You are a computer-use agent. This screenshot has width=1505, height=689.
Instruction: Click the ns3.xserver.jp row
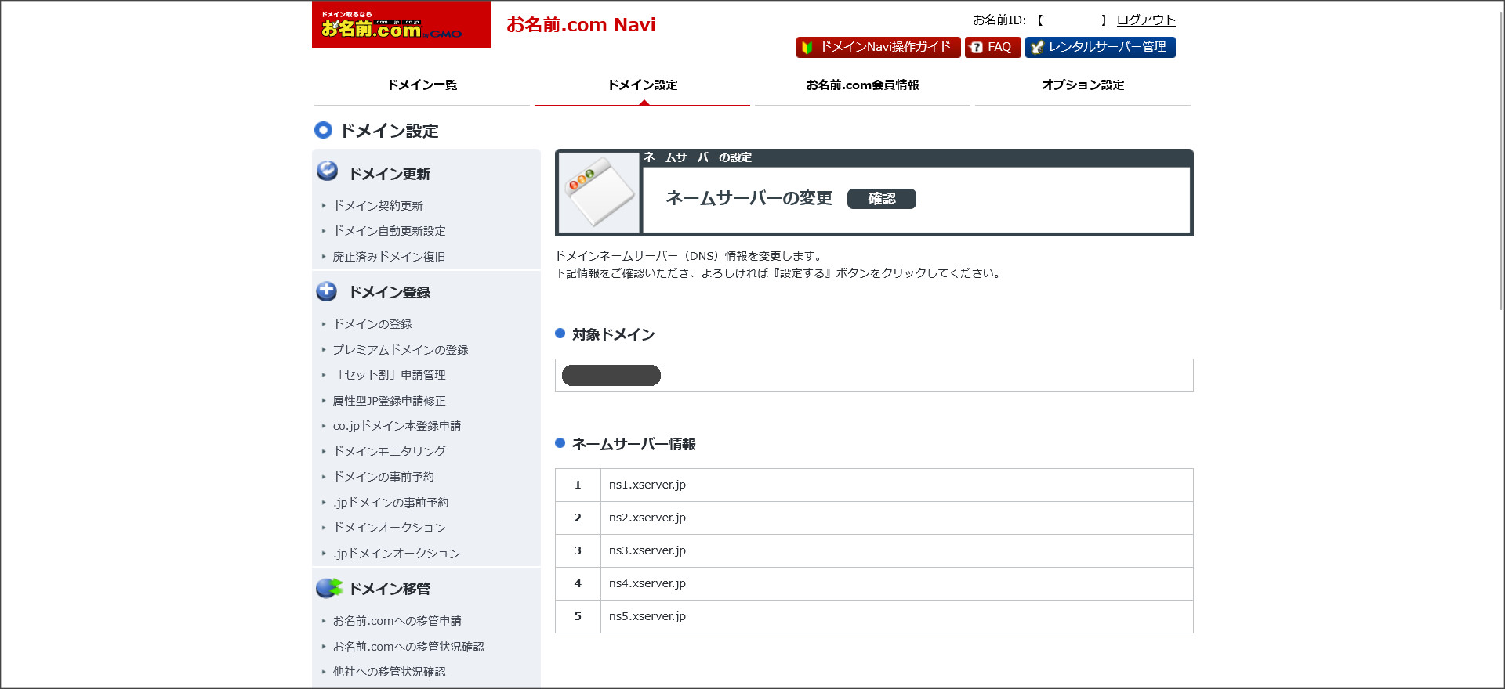click(874, 551)
